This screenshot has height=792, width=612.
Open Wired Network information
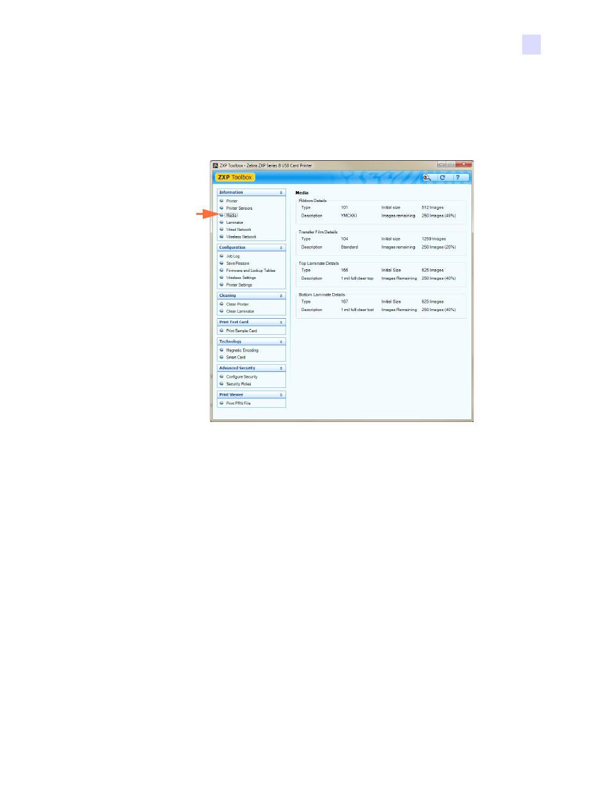click(239, 230)
